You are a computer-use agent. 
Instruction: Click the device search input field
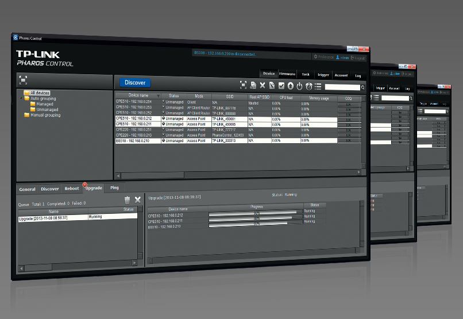coord(342,87)
